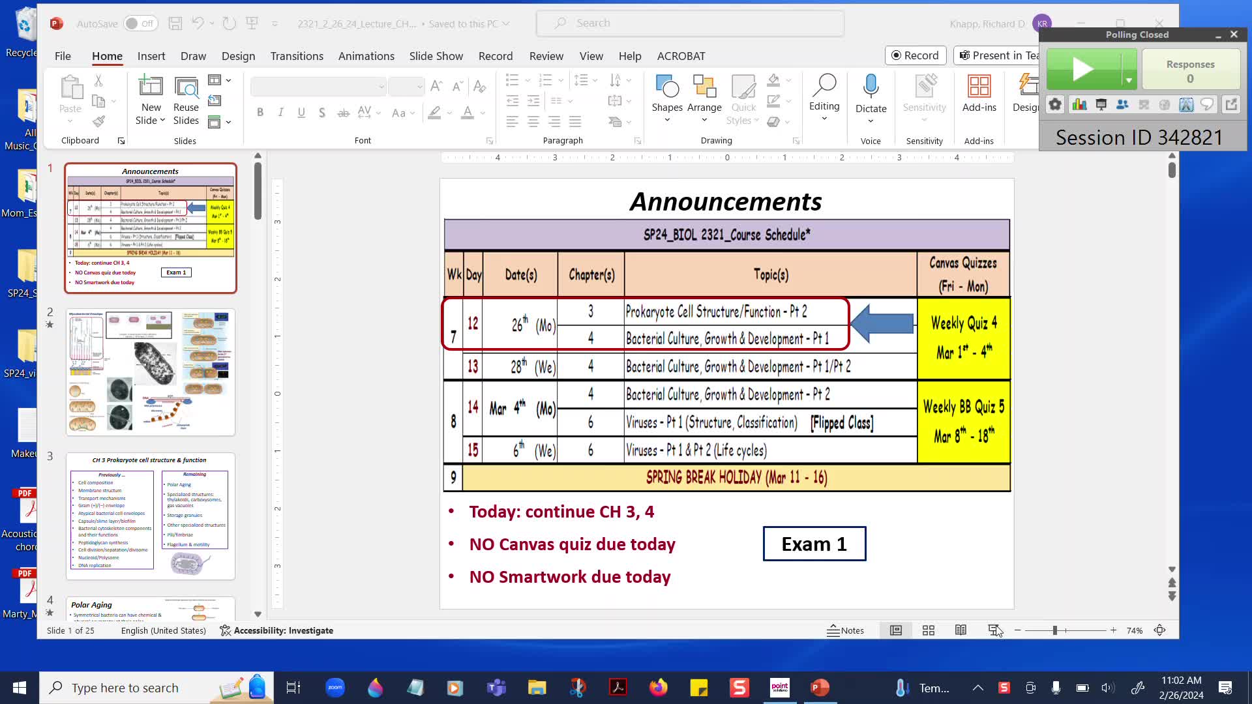Switch to Slide Sorter view
This screenshot has height=704, width=1252.
coord(929,630)
